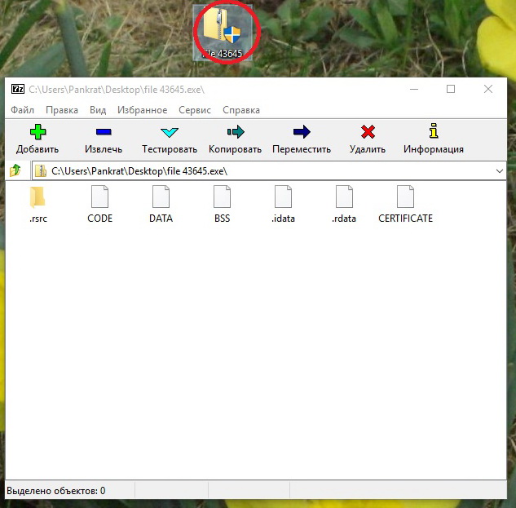Click the blue Извлечь minus icon
This screenshot has width=516, height=508.
[104, 132]
